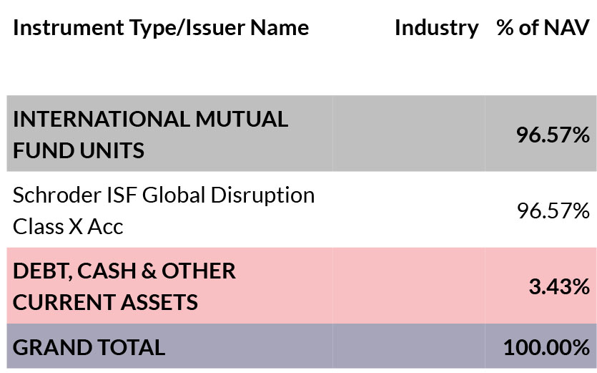This screenshot has width=597, height=373.
Task: Click the empty Industry cell in Grand Total row
Action: [x=409, y=346]
